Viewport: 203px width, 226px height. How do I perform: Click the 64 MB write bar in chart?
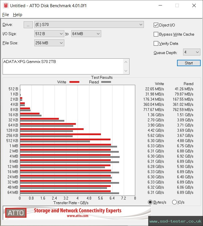coord(65,191)
